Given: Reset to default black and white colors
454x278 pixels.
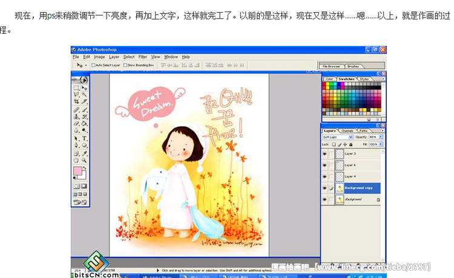Looking at the screenshot, I should pyautogui.click(x=74, y=178).
